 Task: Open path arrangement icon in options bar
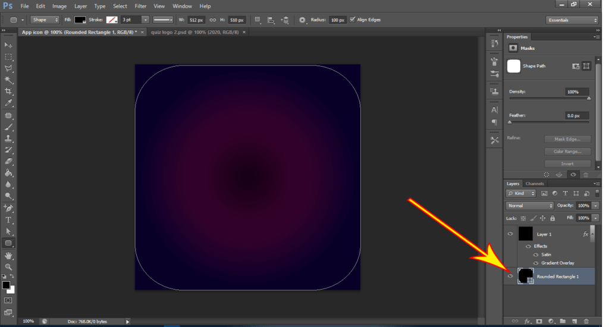pos(285,20)
